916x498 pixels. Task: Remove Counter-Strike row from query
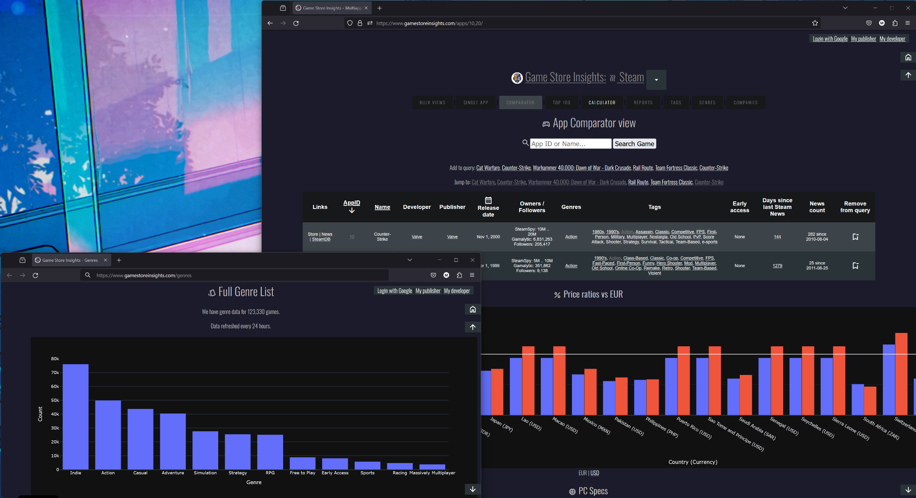pyautogui.click(x=855, y=237)
